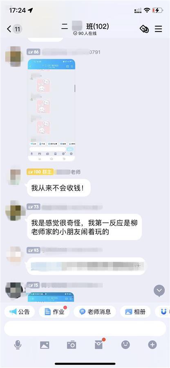Tap the microphone voice input icon

(18, 345)
